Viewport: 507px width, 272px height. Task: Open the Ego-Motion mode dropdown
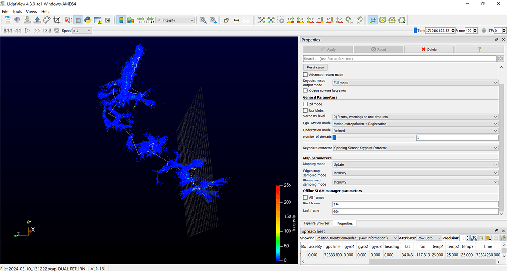pos(415,124)
